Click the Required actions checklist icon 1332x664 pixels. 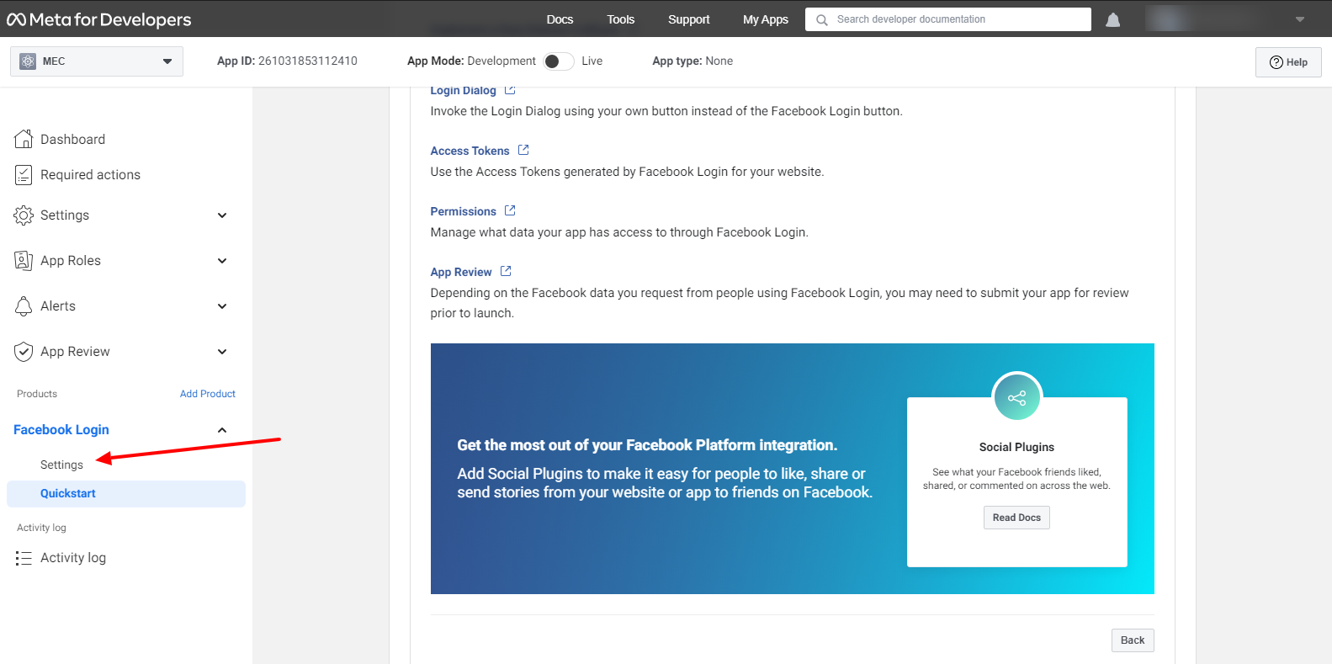24,175
